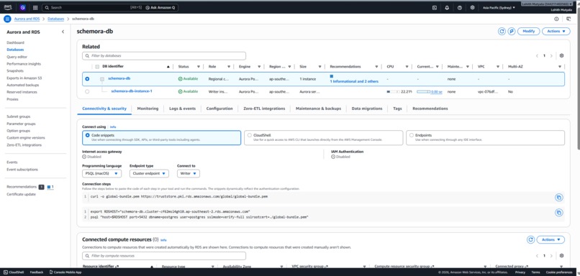Click the CPU usage bar for instance-1
The height and width of the screenshot is (276, 580).
pos(393,91)
